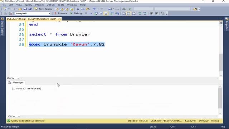The width and height of the screenshot is (229, 129).
Task: Open the Find combo box in toolbar
Action: [172, 9]
